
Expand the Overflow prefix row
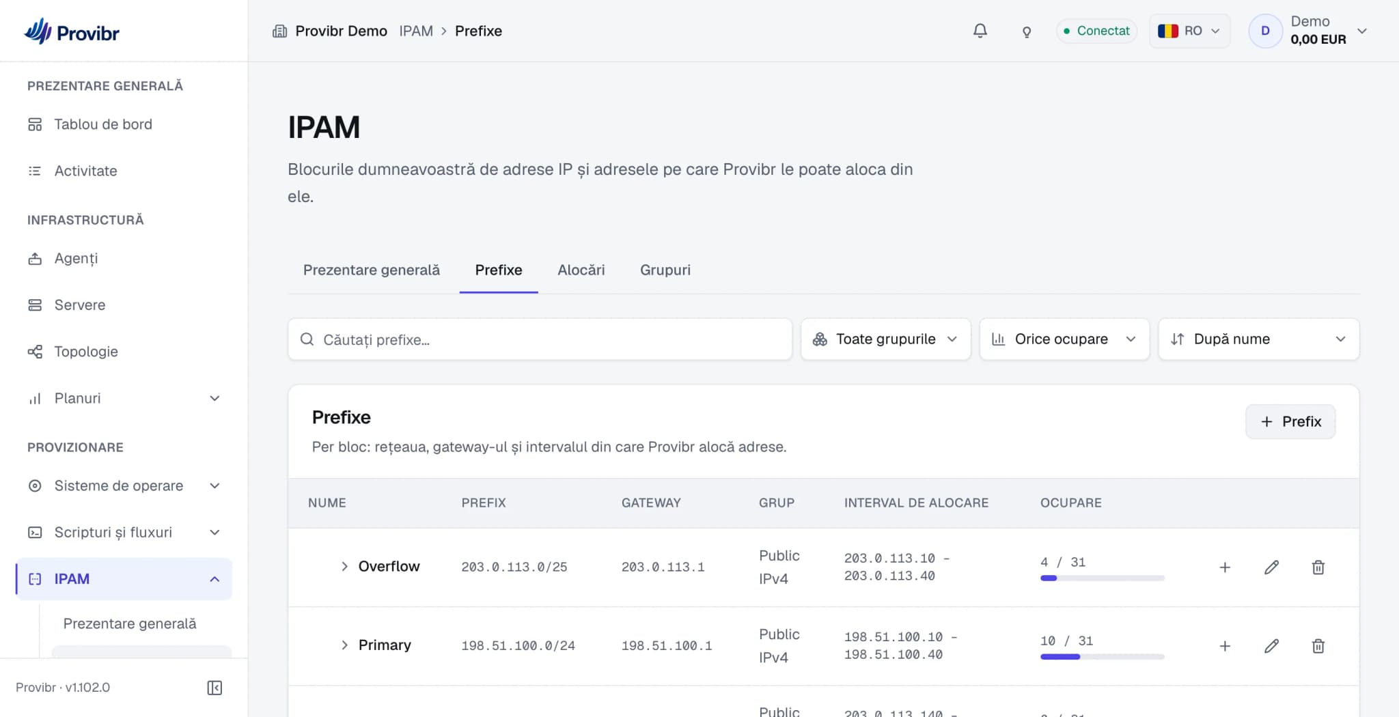[344, 566]
